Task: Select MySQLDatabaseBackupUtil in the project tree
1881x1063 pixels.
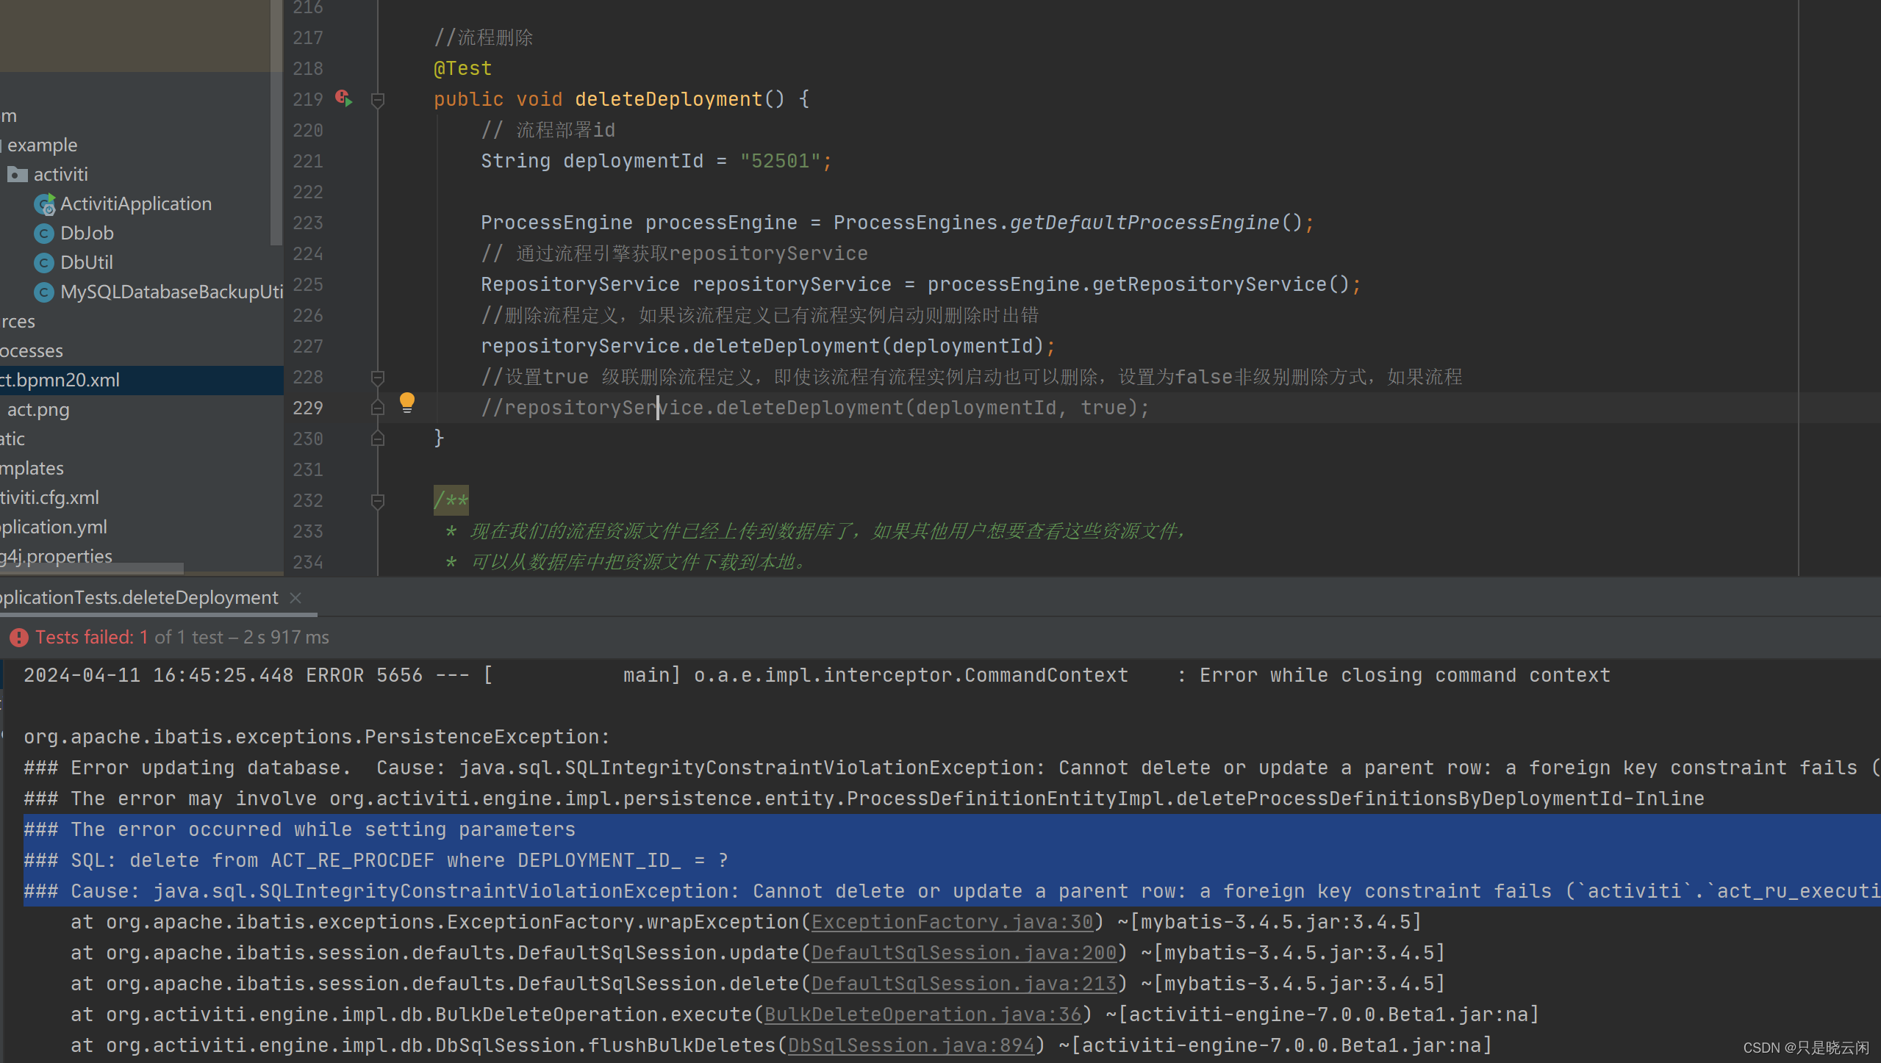Action: tap(172, 292)
